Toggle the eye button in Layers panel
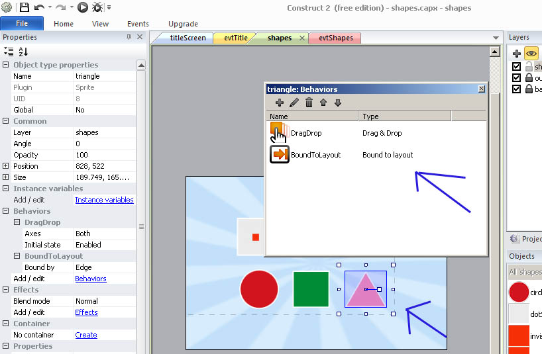 point(531,54)
